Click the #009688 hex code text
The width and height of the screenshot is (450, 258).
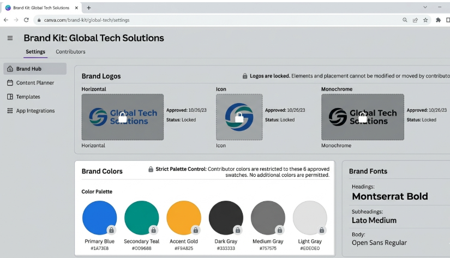coord(141,249)
